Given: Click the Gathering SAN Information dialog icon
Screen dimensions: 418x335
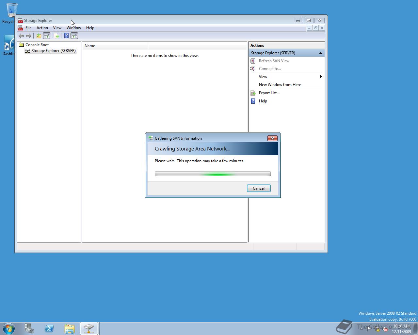Looking at the screenshot, I should point(151,138).
